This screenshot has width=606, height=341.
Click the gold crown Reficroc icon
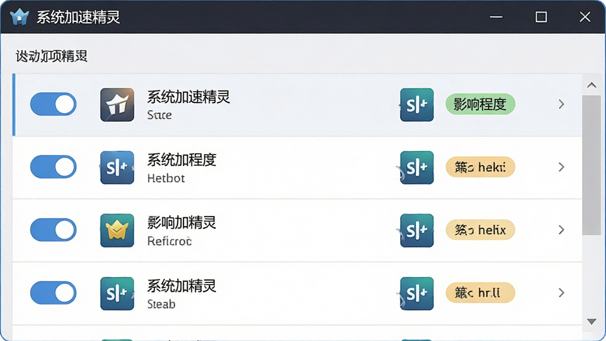coord(117,230)
